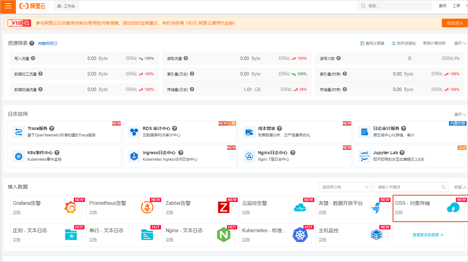This screenshot has height=262, width=468.
Task: Click help icon beside Trace服务
Action: [x=52, y=128]
